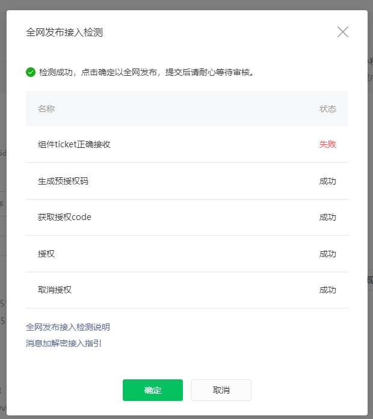Confirm with the green 确定 button
Screen dimensions: 373x419
pyautogui.click(x=153, y=390)
